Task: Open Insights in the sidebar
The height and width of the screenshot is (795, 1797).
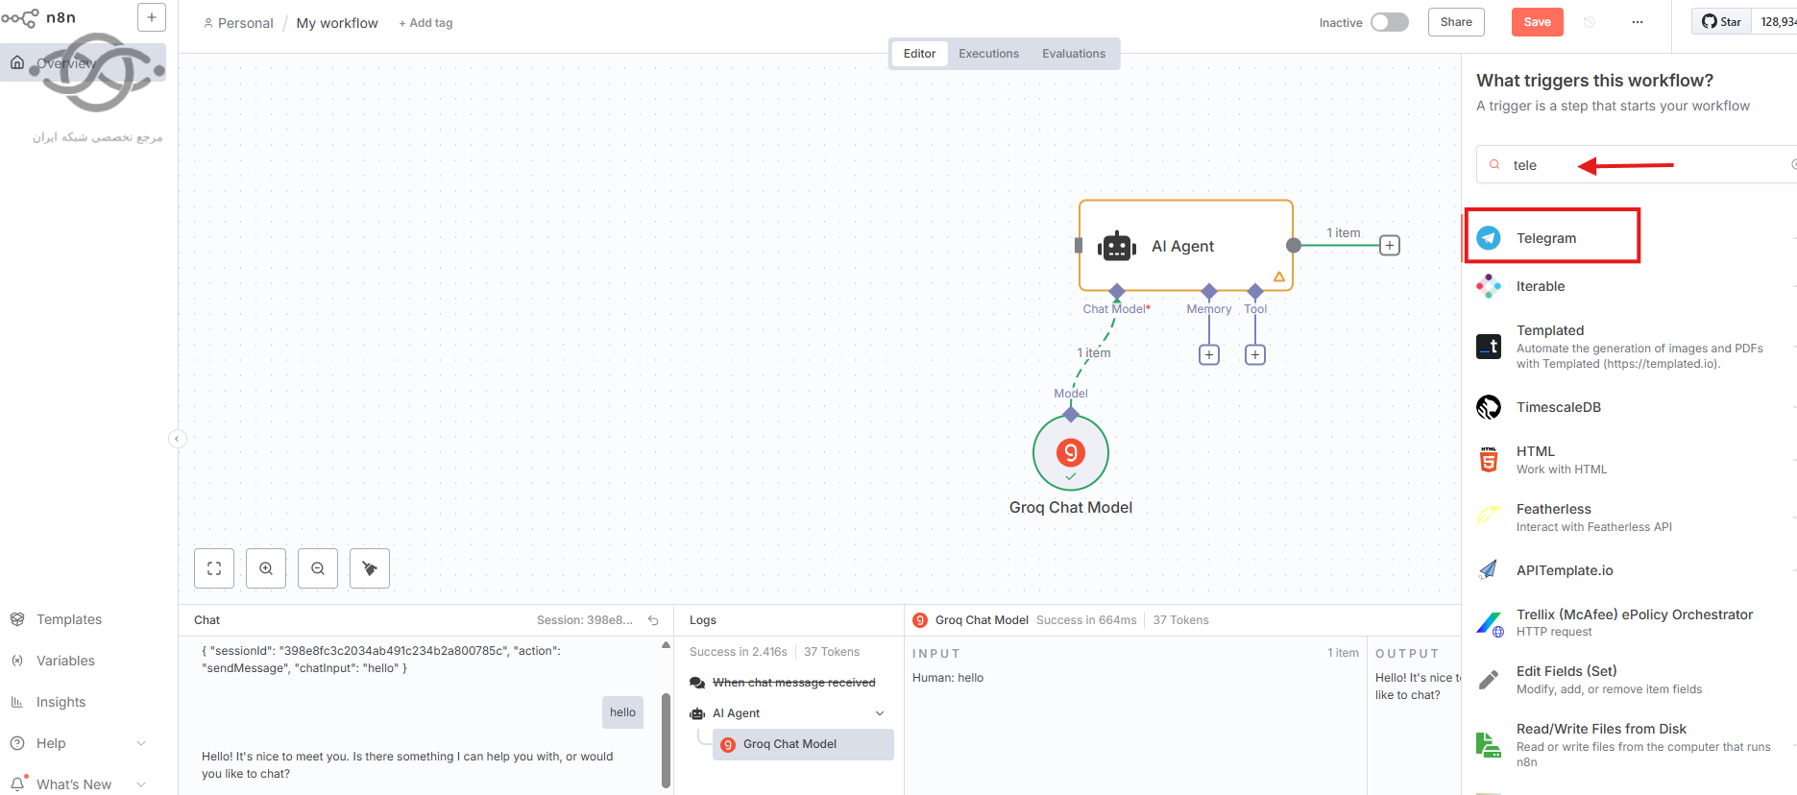Action: coord(61,702)
